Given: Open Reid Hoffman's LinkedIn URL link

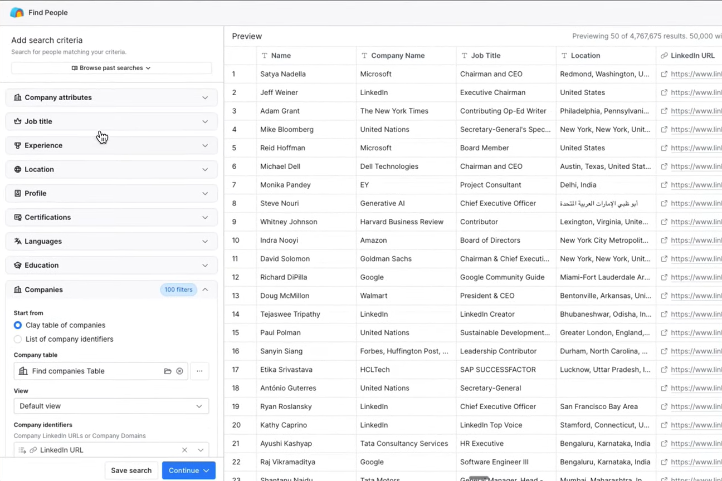Looking at the screenshot, I should click(696, 148).
